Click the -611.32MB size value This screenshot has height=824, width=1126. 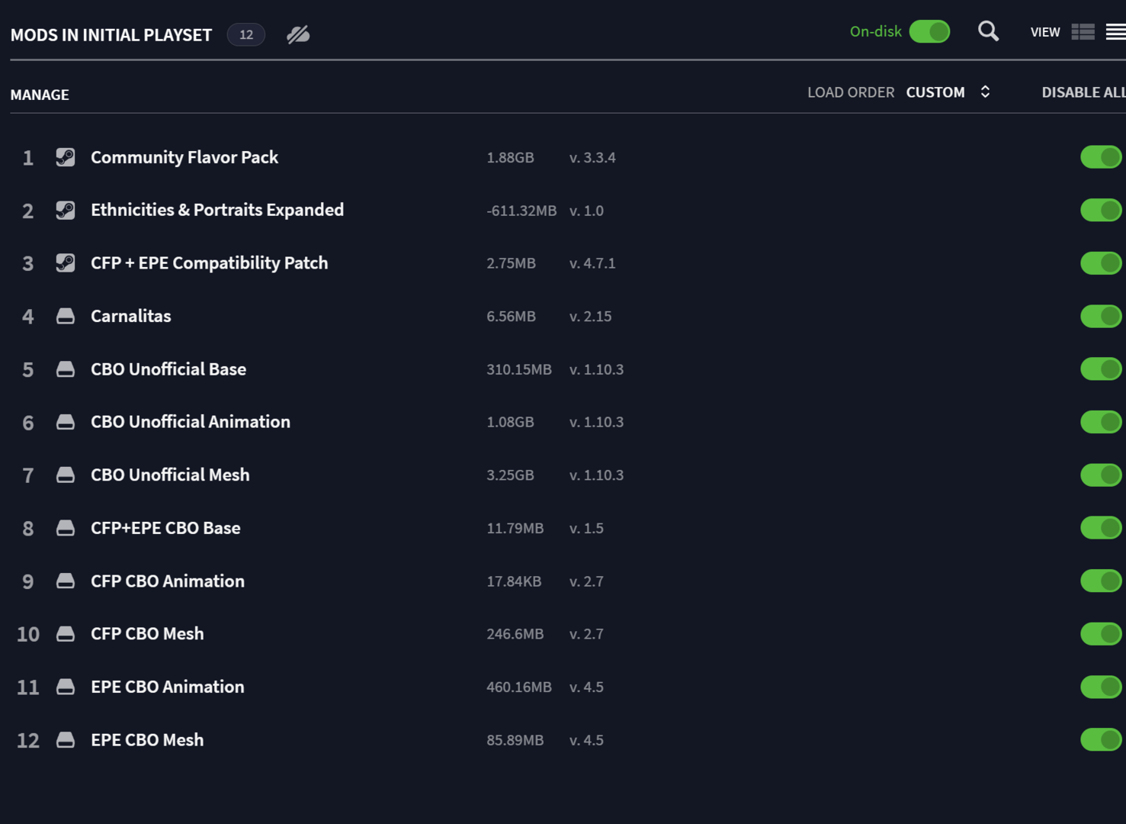click(x=521, y=211)
